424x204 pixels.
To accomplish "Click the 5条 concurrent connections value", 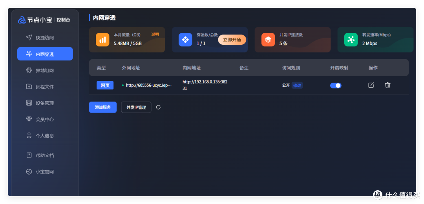I will 283,43.
